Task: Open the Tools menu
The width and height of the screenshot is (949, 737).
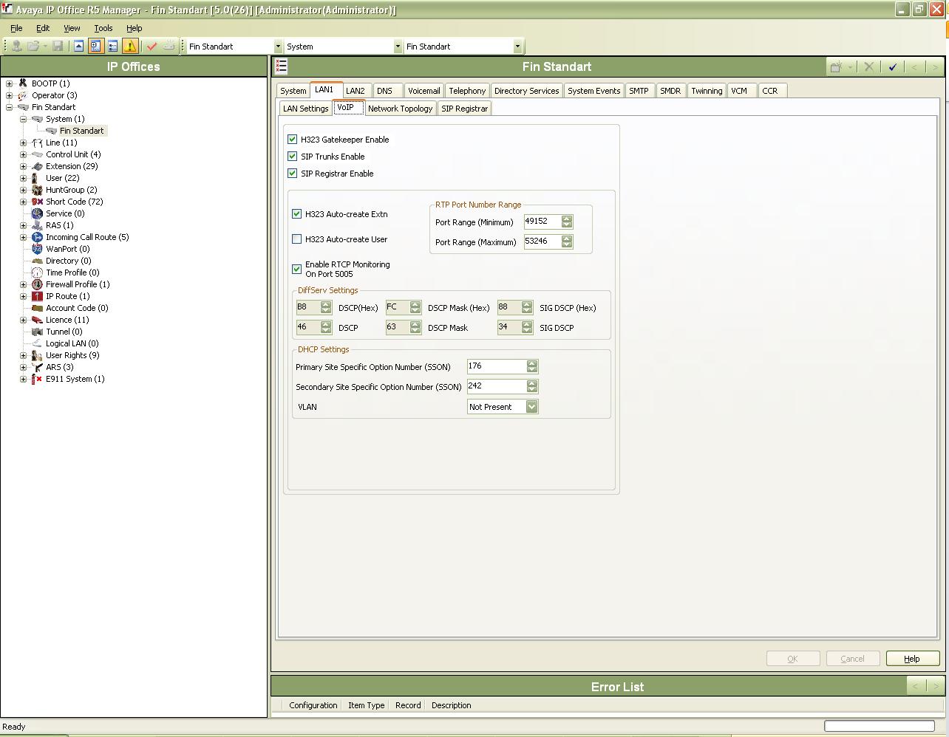Action: 103,28
